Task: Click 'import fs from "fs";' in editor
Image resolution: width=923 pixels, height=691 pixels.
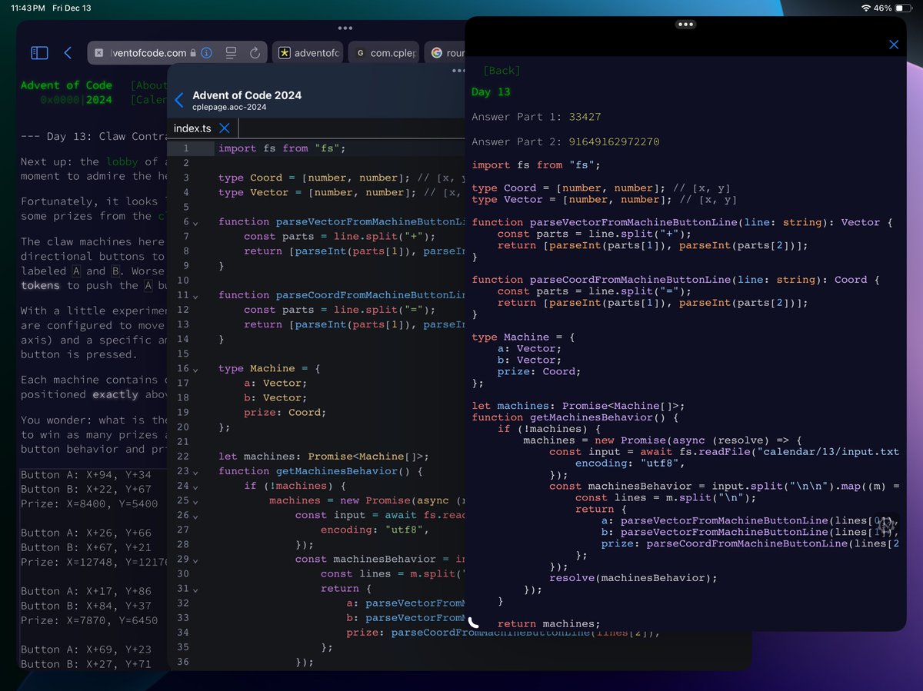Action: tap(282, 148)
